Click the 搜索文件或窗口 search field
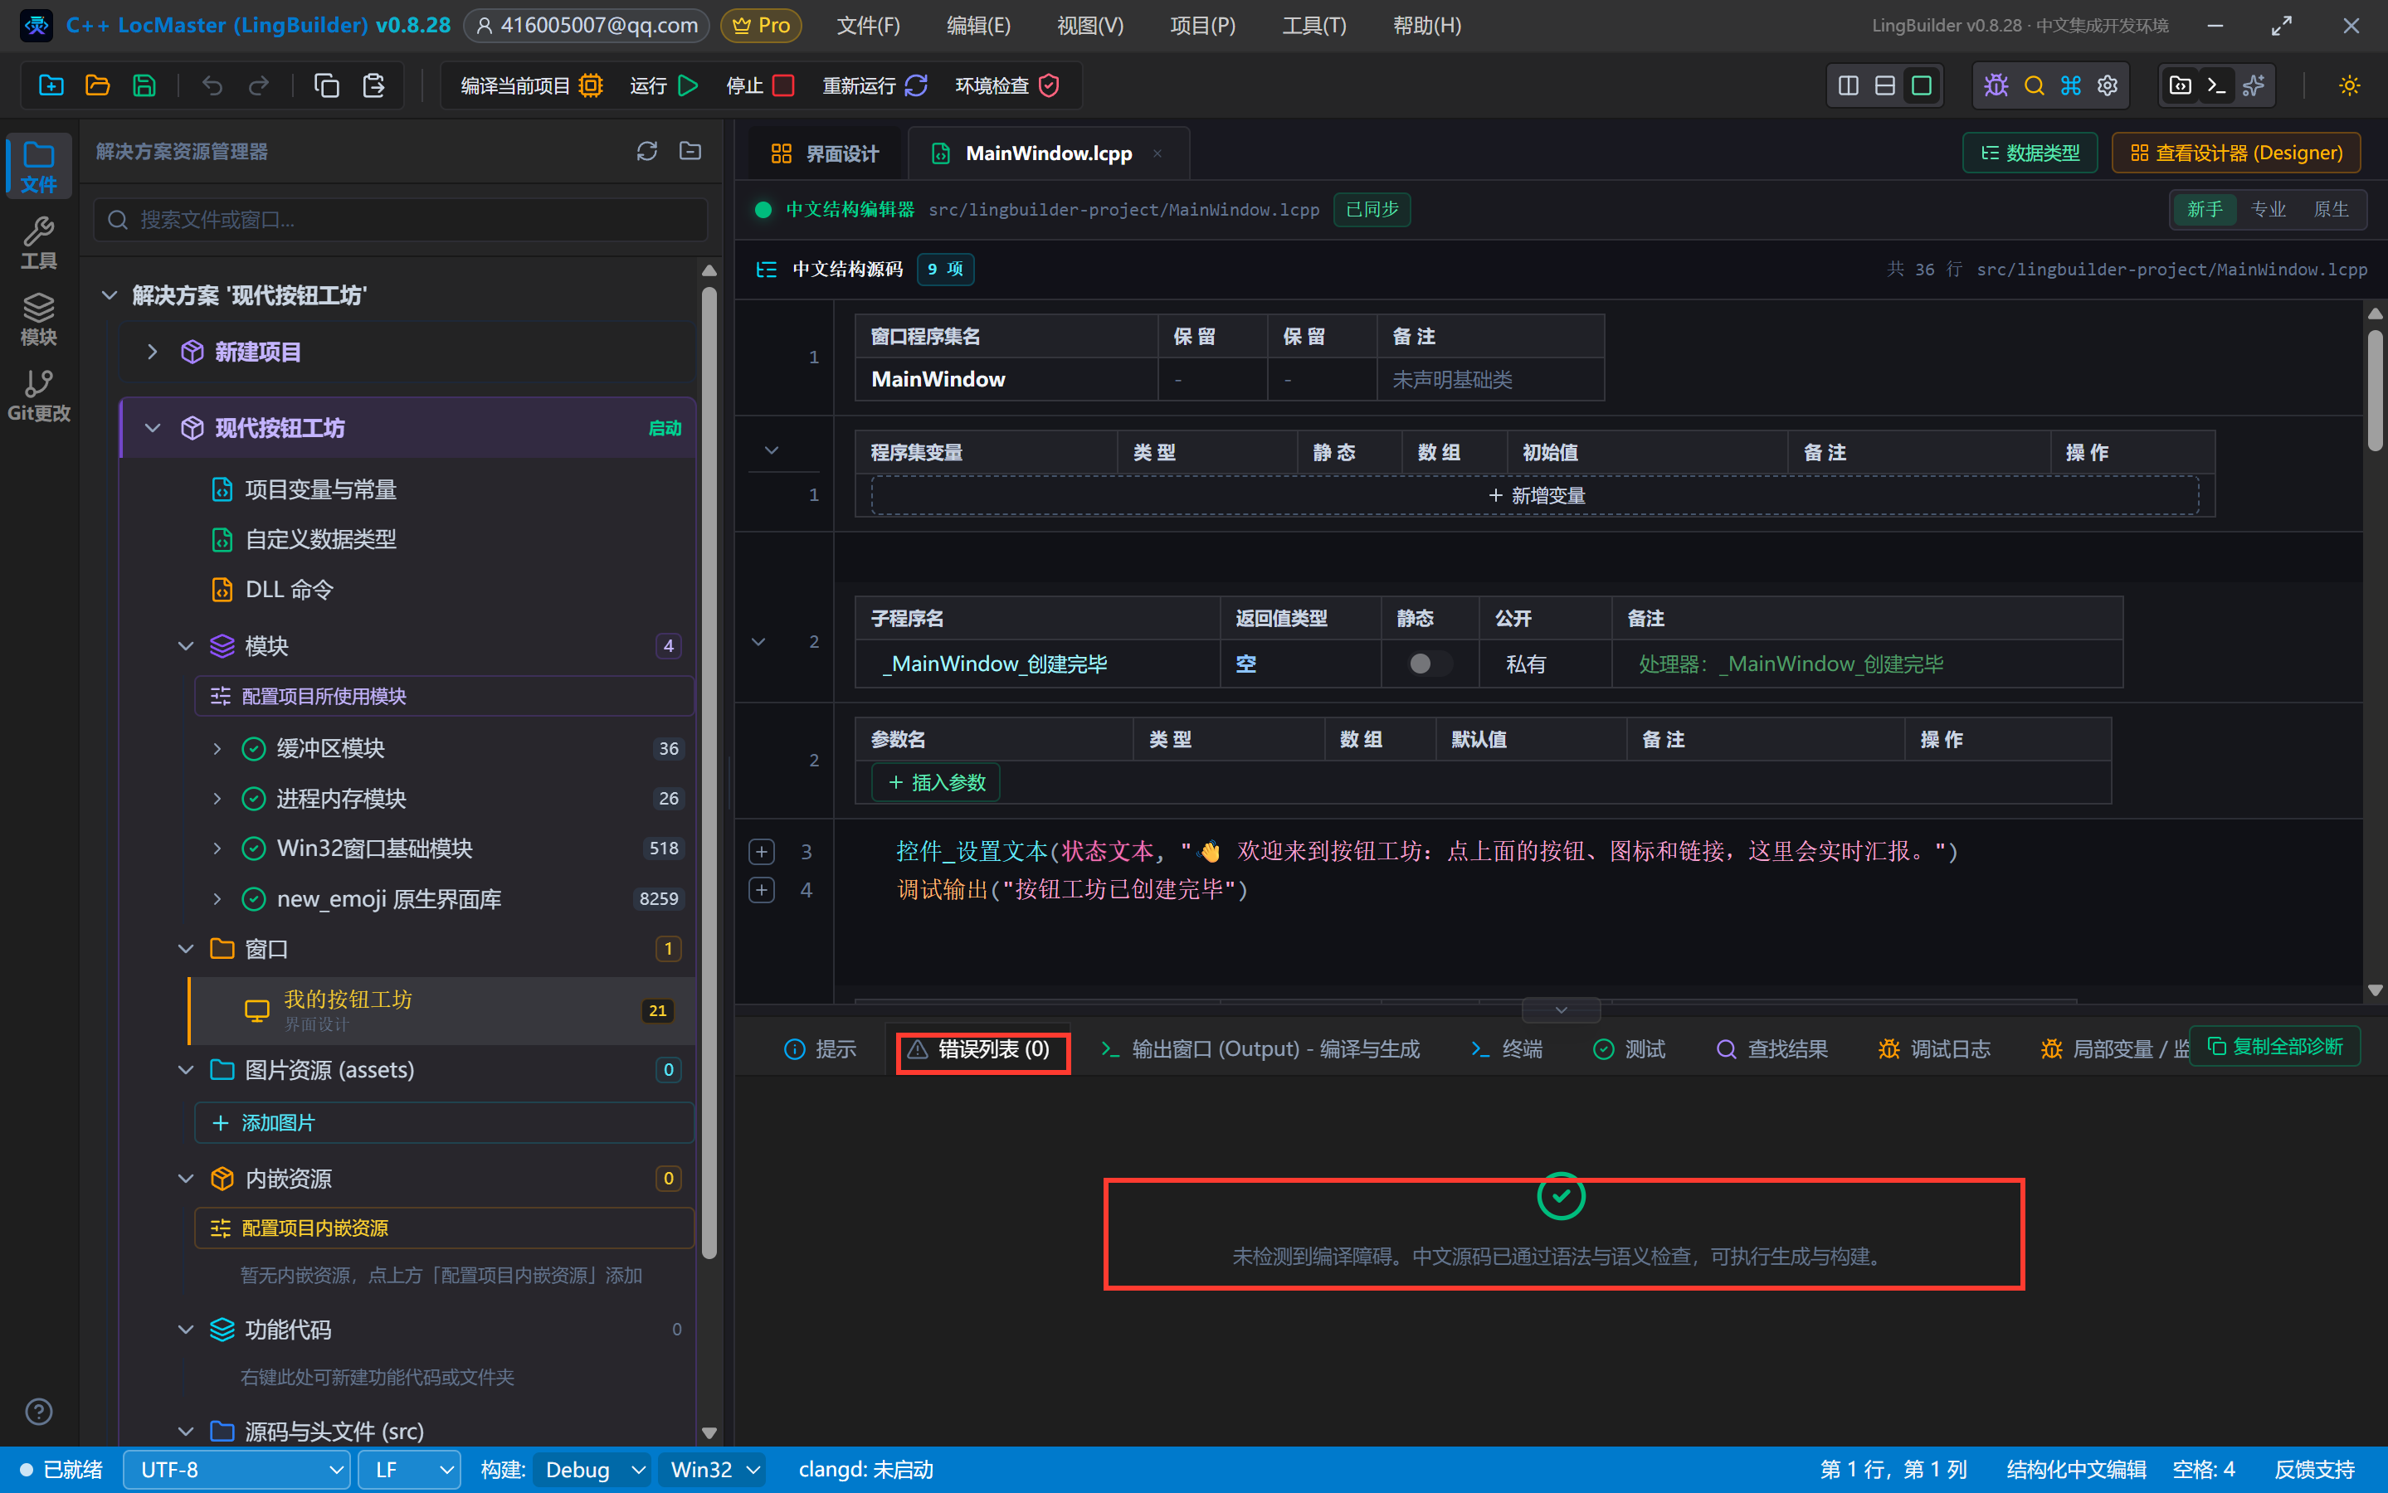 click(401, 219)
